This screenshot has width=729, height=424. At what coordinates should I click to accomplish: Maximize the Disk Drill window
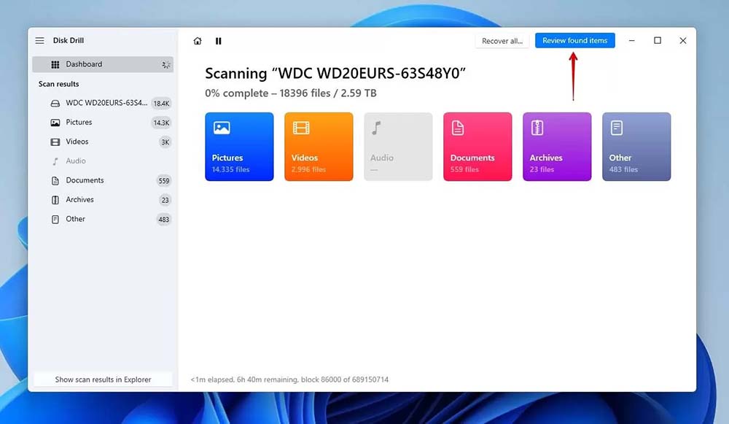pyautogui.click(x=658, y=41)
